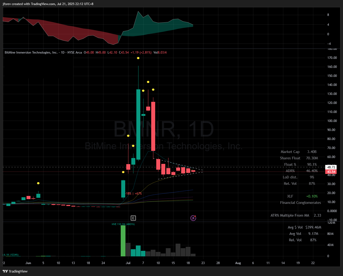Click the Avg $ Vol value $399.46M

313,227
